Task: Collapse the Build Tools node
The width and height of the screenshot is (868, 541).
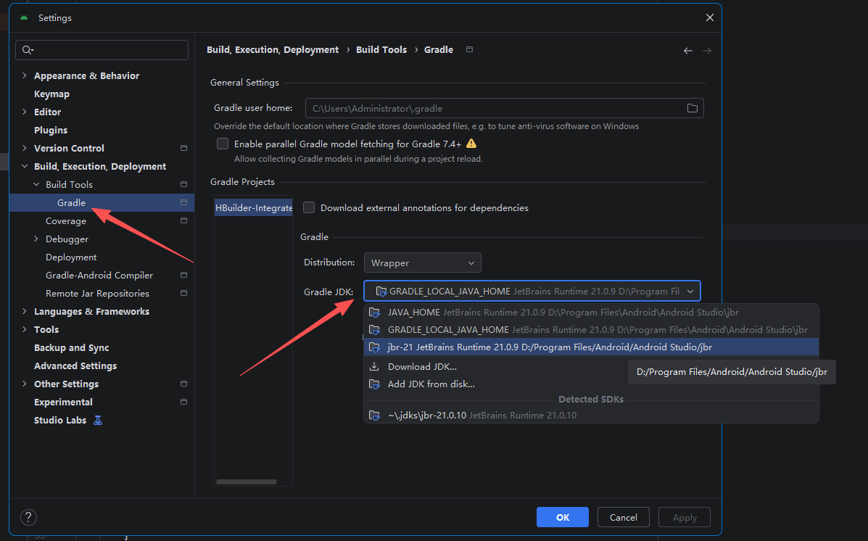Action: [x=36, y=184]
